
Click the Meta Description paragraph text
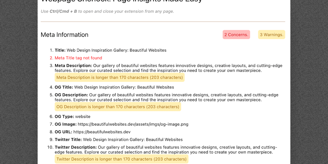point(167,68)
